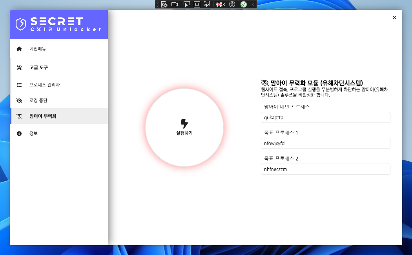Open binding failures indicator showing 3

(221, 4)
